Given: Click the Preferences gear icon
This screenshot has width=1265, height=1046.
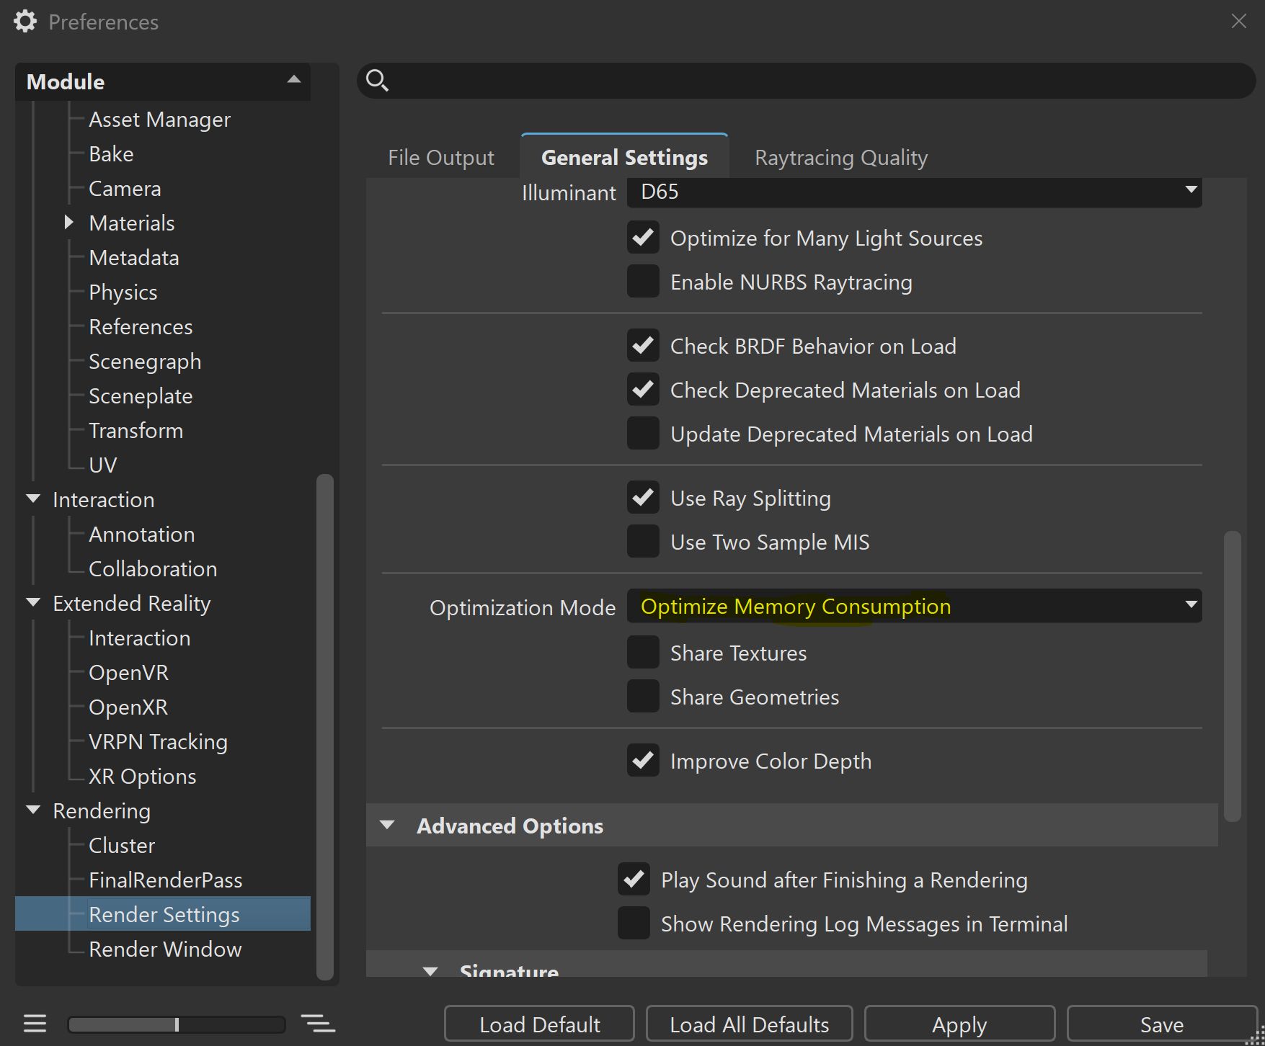Looking at the screenshot, I should coord(25,22).
